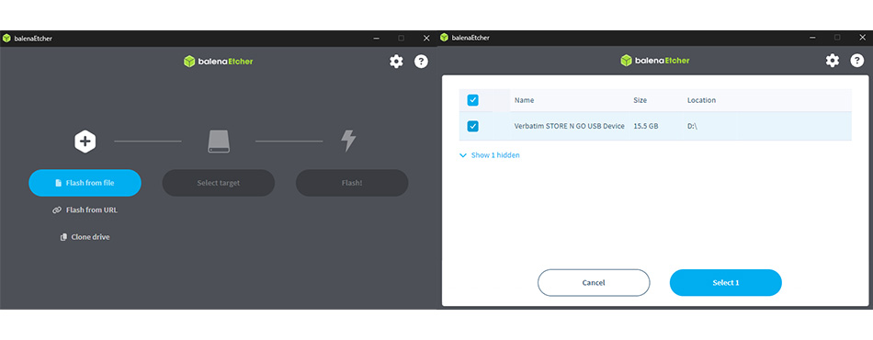873x340 pixels.
Task: Open help icon in left Etcher window
Action: click(421, 62)
